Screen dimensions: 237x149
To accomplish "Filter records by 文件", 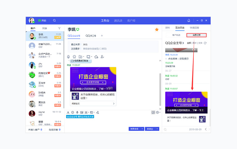I will (200, 43).
